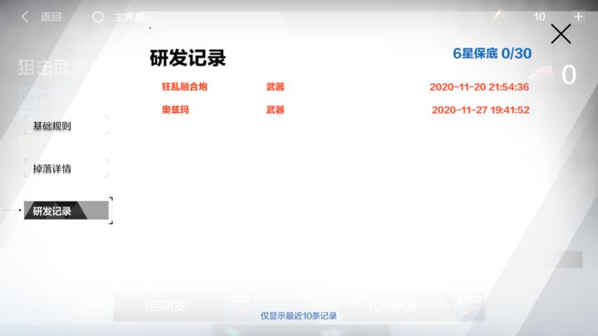Close the 研发记录 dialog with the X
This screenshot has width=598, height=336.
coord(561,34)
